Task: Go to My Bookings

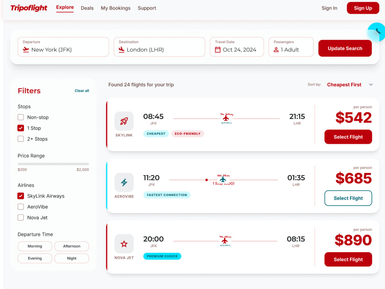Action: click(x=115, y=8)
